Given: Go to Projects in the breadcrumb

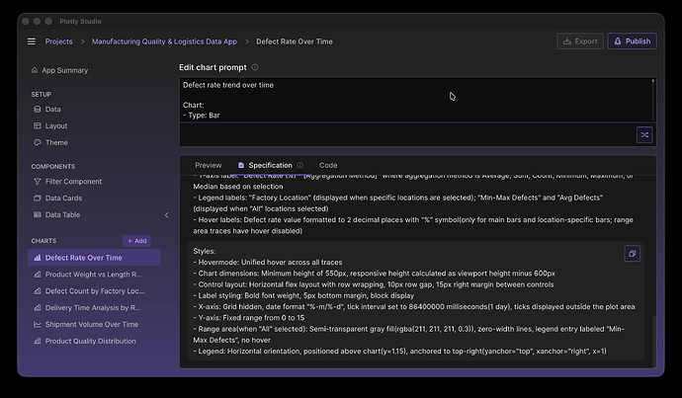Looking at the screenshot, I should click(x=58, y=41).
